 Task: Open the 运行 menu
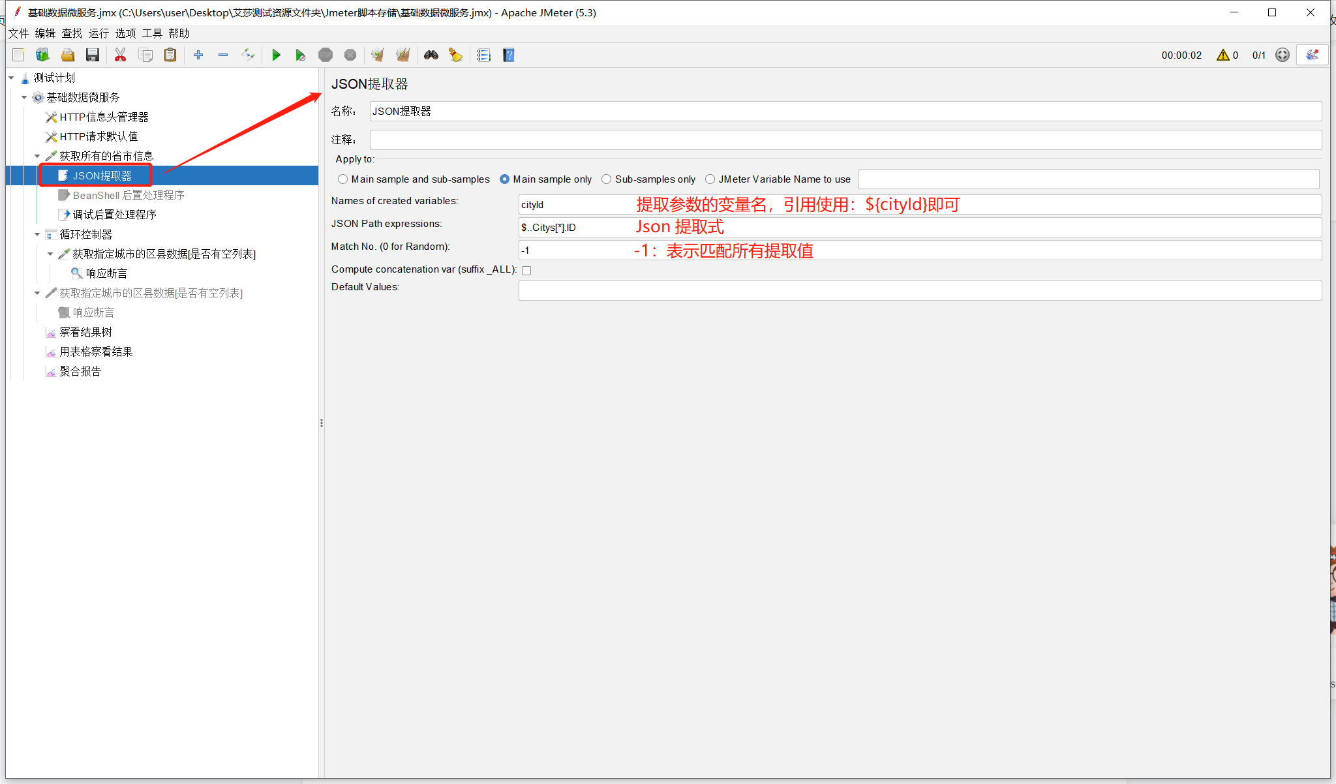98,33
